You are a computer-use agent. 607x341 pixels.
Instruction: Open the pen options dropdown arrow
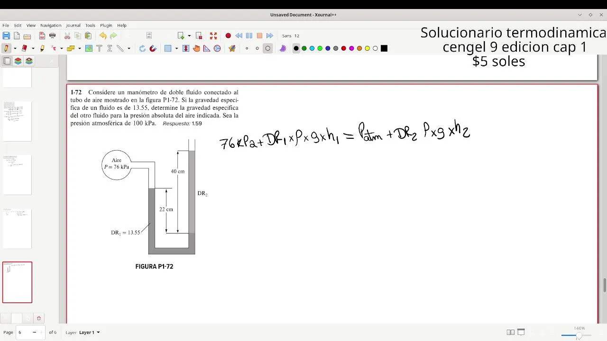tap(15, 48)
